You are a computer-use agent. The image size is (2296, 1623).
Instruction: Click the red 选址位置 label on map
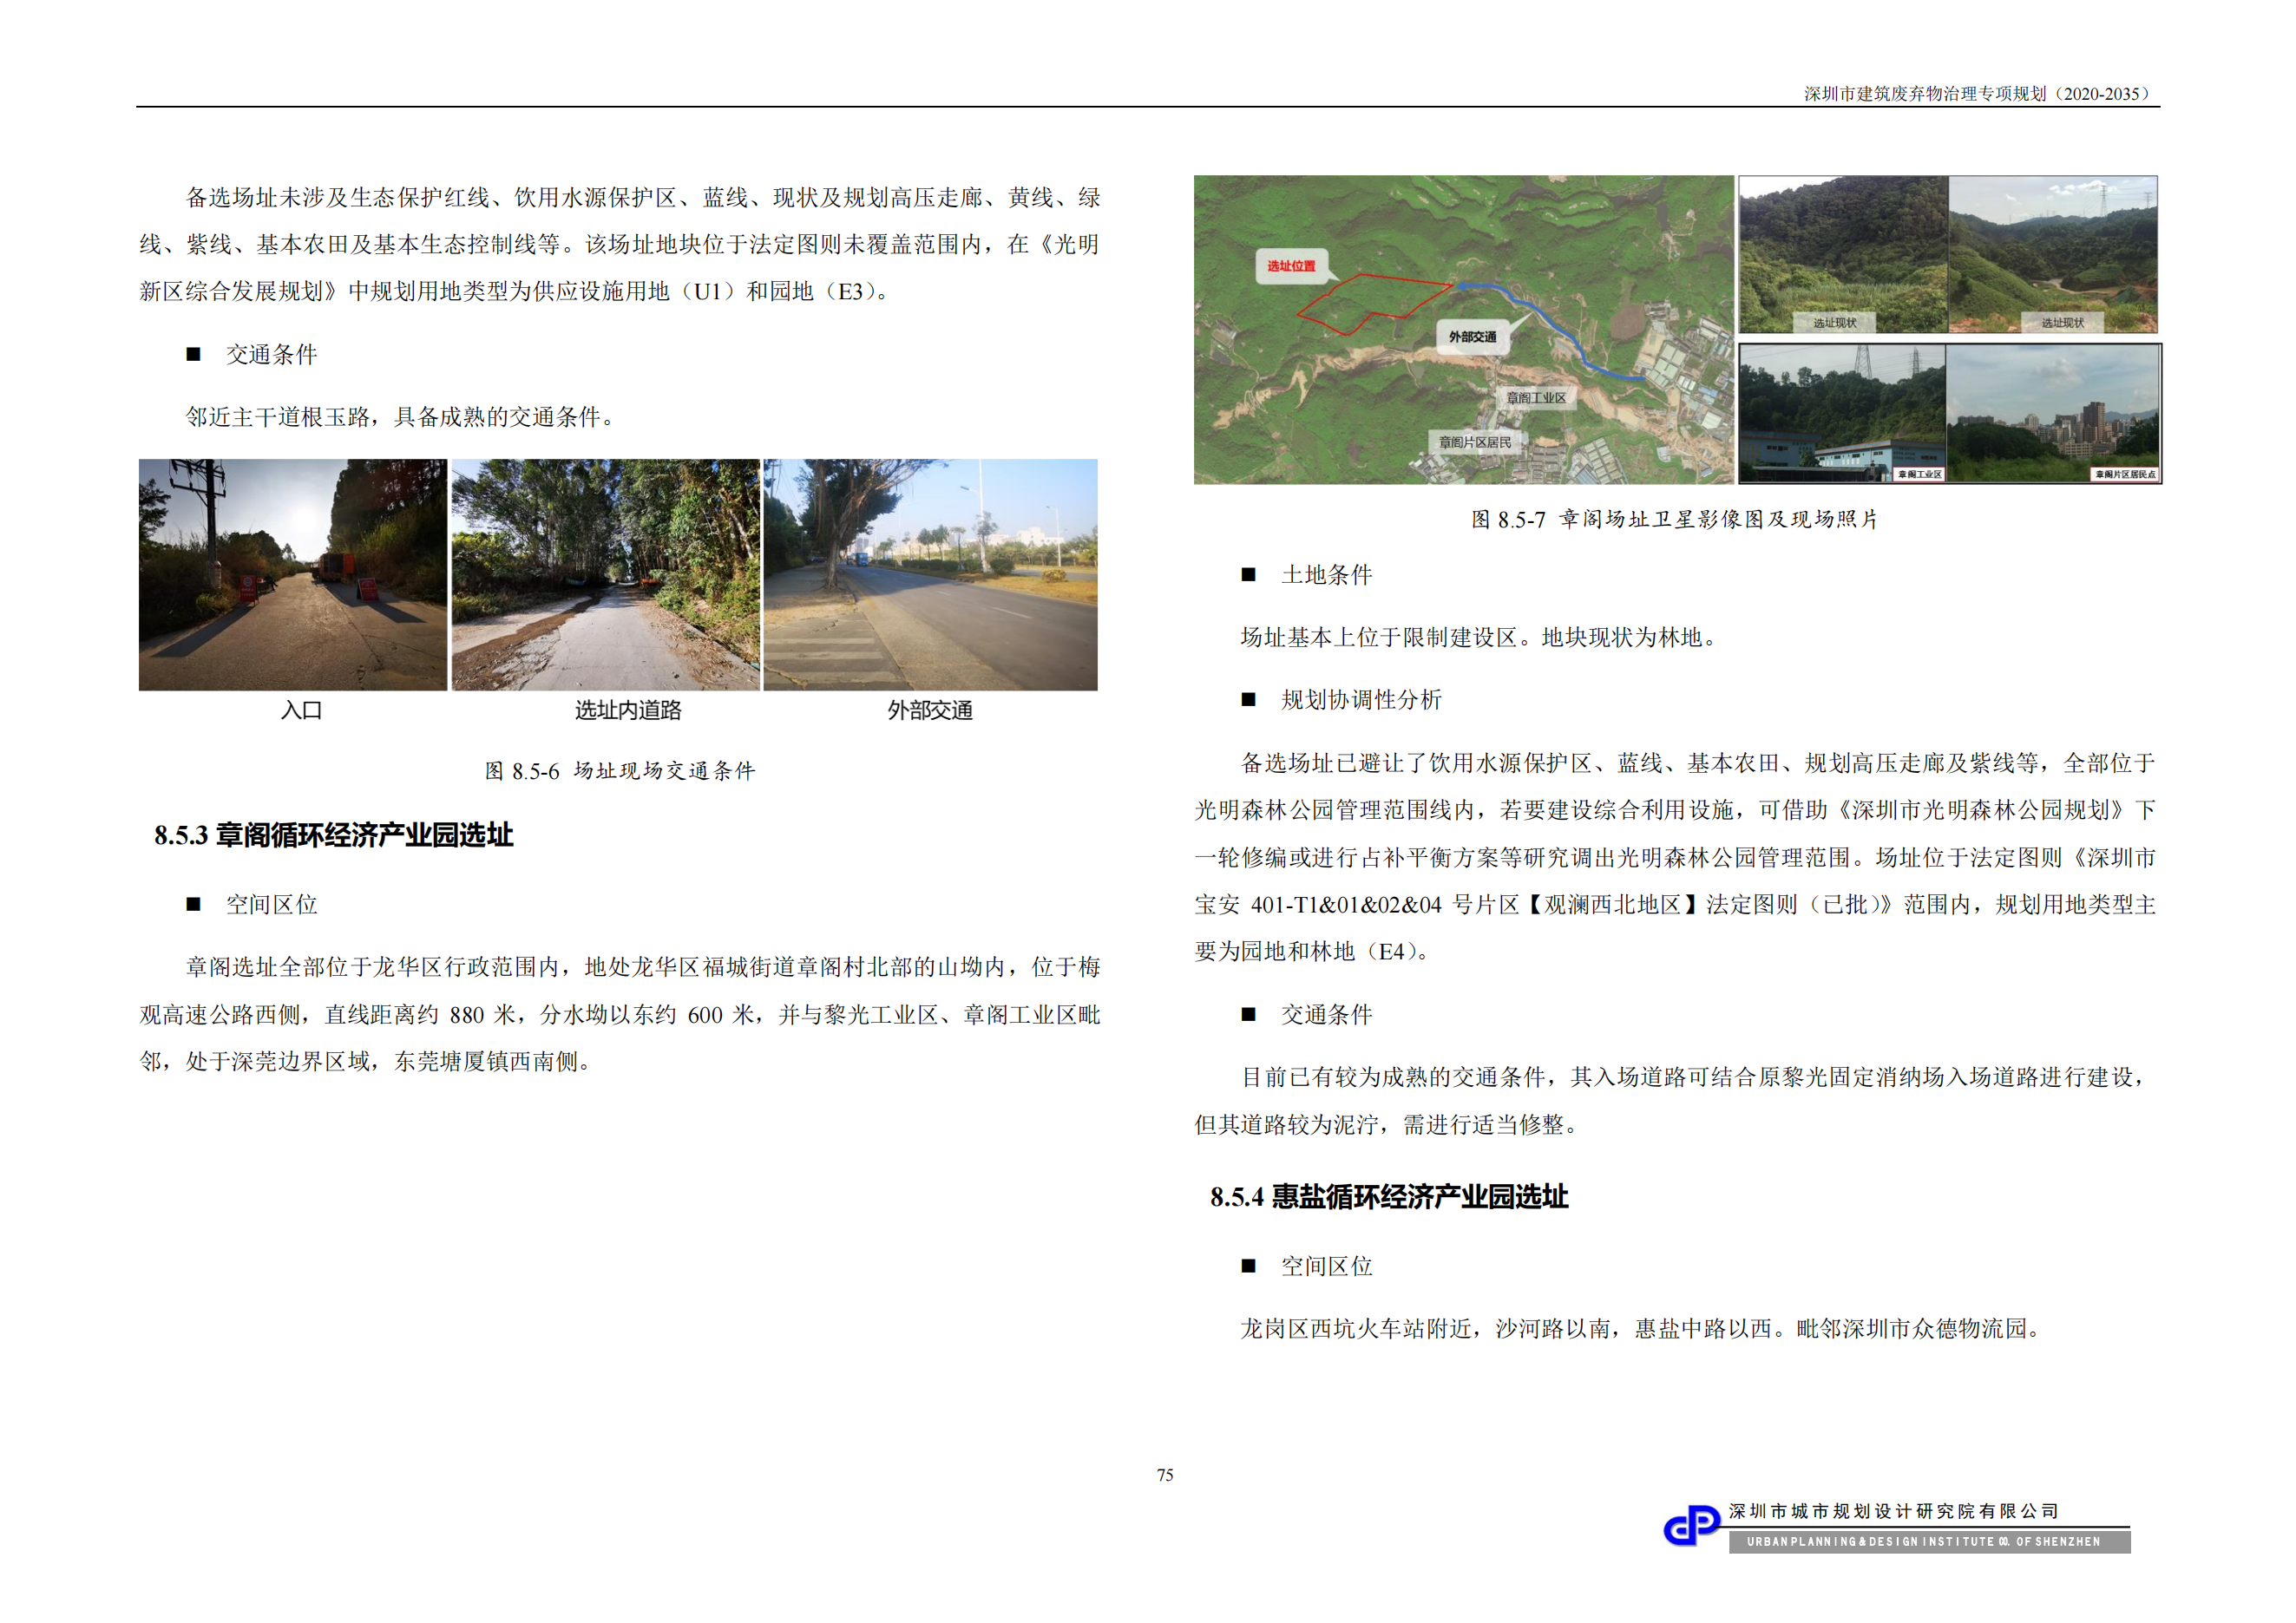pos(1291,265)
